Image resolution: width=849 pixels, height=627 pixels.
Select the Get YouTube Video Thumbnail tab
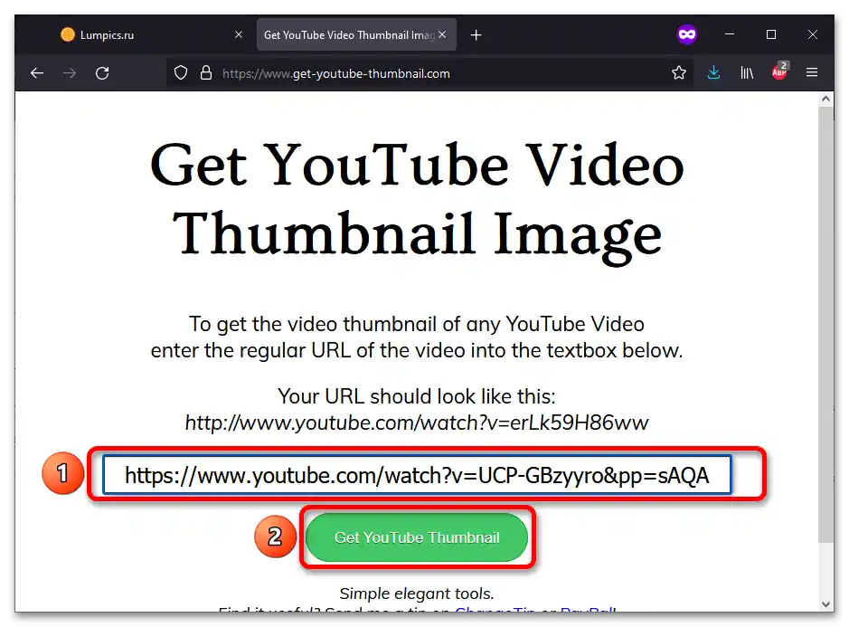tap(356, 34)
